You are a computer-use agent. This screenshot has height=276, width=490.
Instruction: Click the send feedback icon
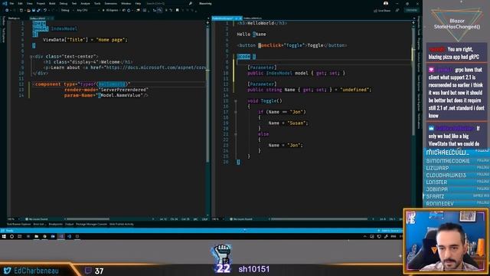(x=397, y=11)
